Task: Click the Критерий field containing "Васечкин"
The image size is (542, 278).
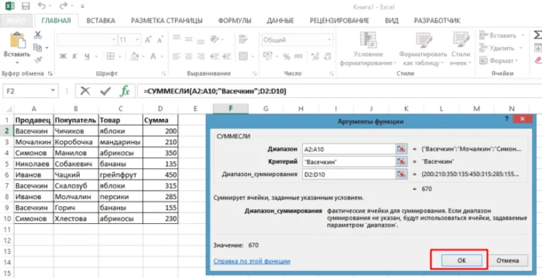Action: click(x=349, y=161)
